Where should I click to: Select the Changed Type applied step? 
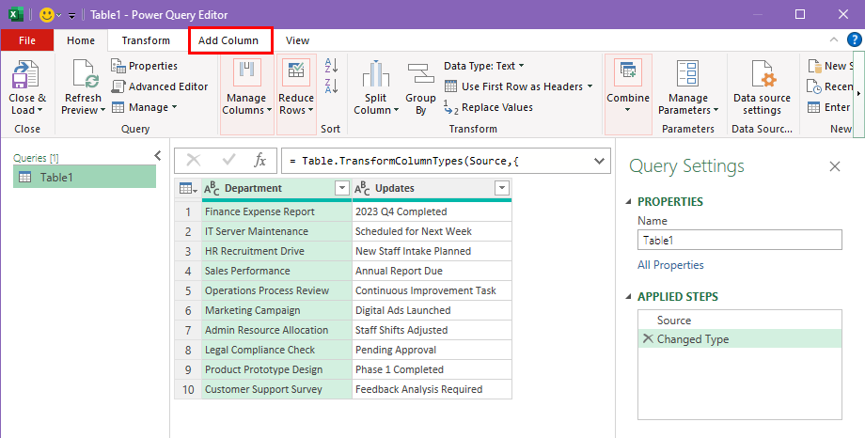[740, 339]
